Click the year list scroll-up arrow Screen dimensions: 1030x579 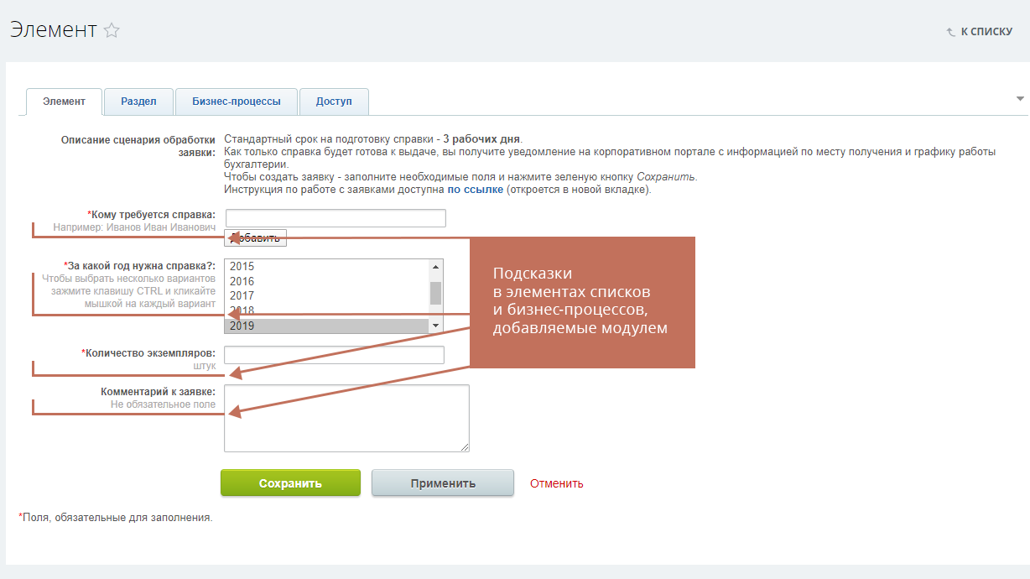[435, 267]
